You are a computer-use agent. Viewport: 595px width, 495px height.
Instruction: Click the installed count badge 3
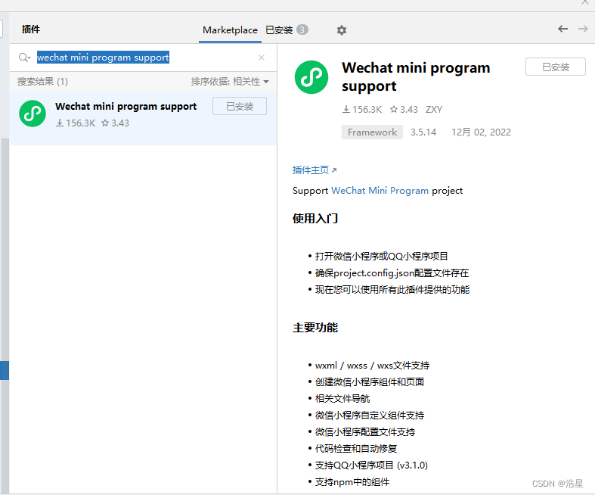click(x=302, y=30)
